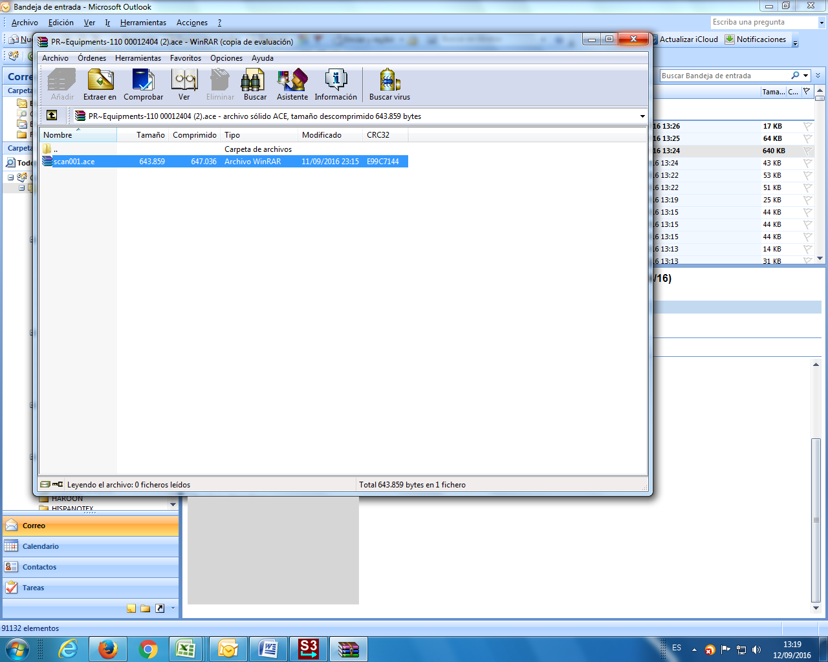Sort files by Tamaño column

pos(150,135)
